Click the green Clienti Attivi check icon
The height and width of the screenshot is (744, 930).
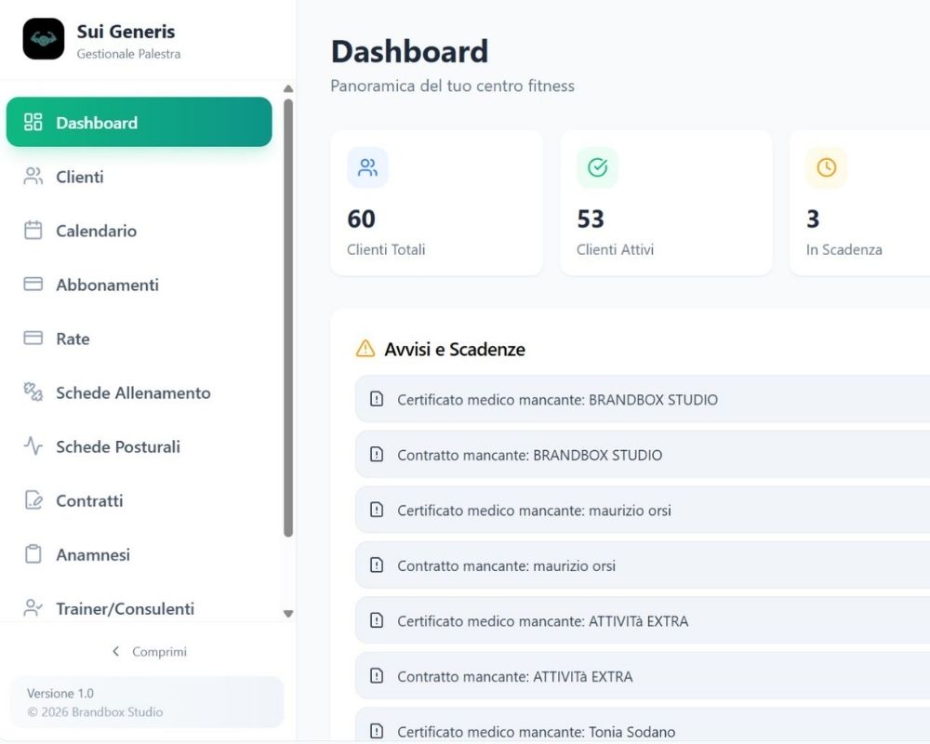point(596,167)
